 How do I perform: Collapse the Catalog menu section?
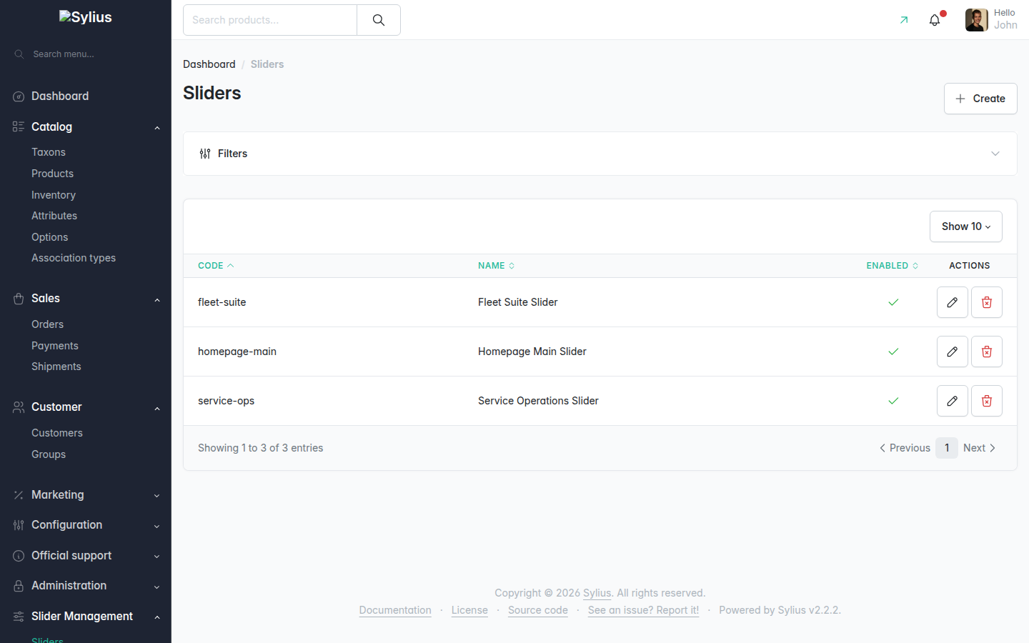157,127
